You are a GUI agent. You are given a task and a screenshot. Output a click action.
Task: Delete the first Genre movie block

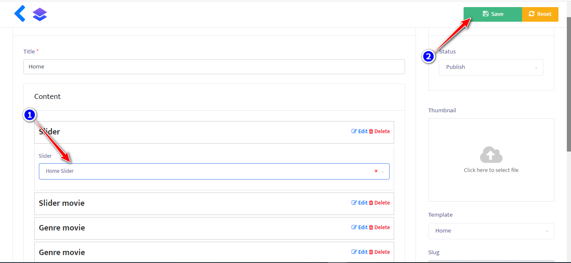[x=379, y=228]
